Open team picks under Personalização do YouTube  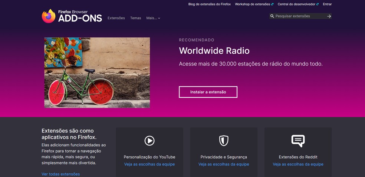pyautogui.click(x=149, y=164)
